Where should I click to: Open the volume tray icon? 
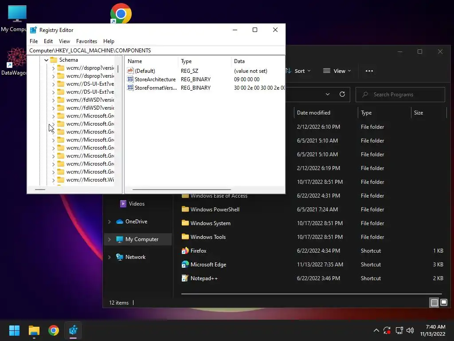coord(410,330)
